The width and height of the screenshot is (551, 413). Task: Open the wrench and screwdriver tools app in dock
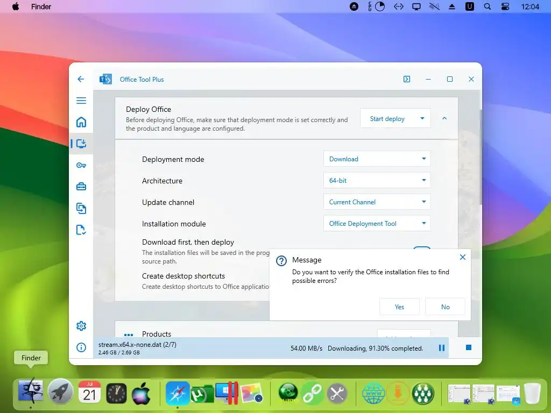pyautogui.click(x=337, y=393)
